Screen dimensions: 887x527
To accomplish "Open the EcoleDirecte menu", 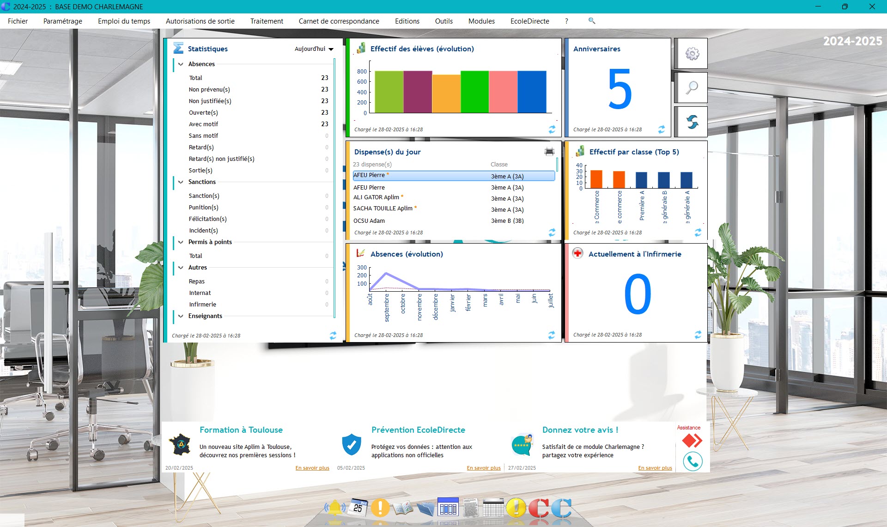I will 529,21.
